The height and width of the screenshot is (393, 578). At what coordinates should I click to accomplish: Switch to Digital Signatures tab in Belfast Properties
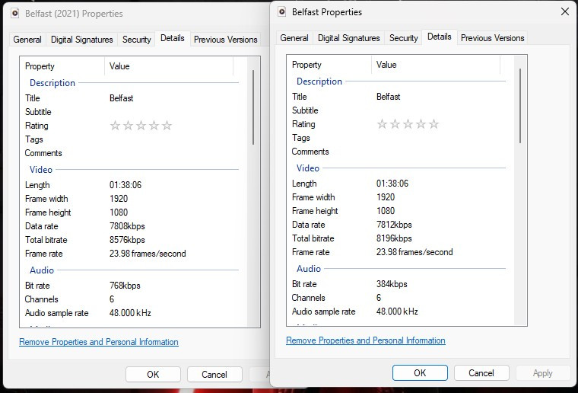point(348,38)
